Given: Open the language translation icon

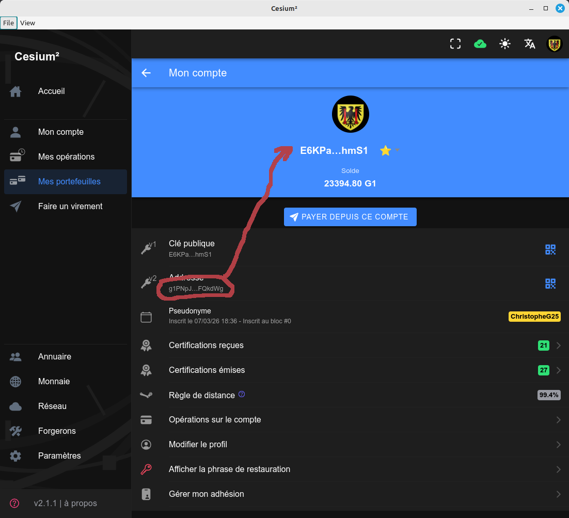Looking at the screenshot, I should tap(530, 44).
